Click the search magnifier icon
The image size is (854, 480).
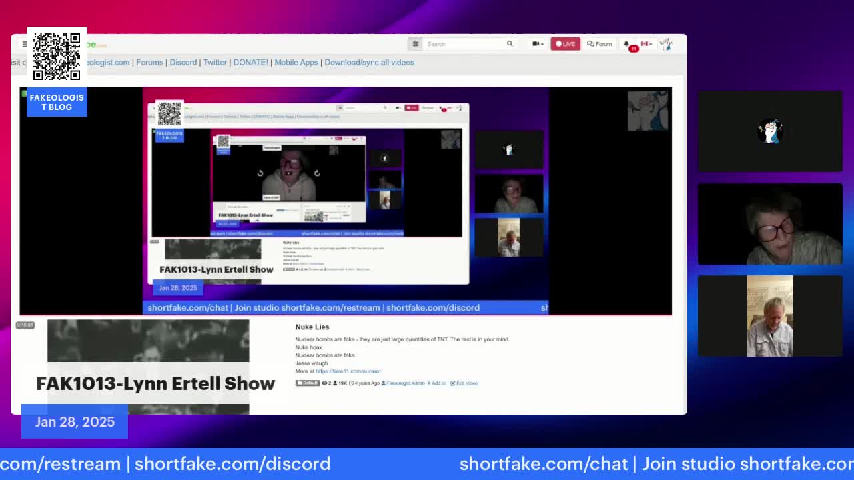click(510, 44)
